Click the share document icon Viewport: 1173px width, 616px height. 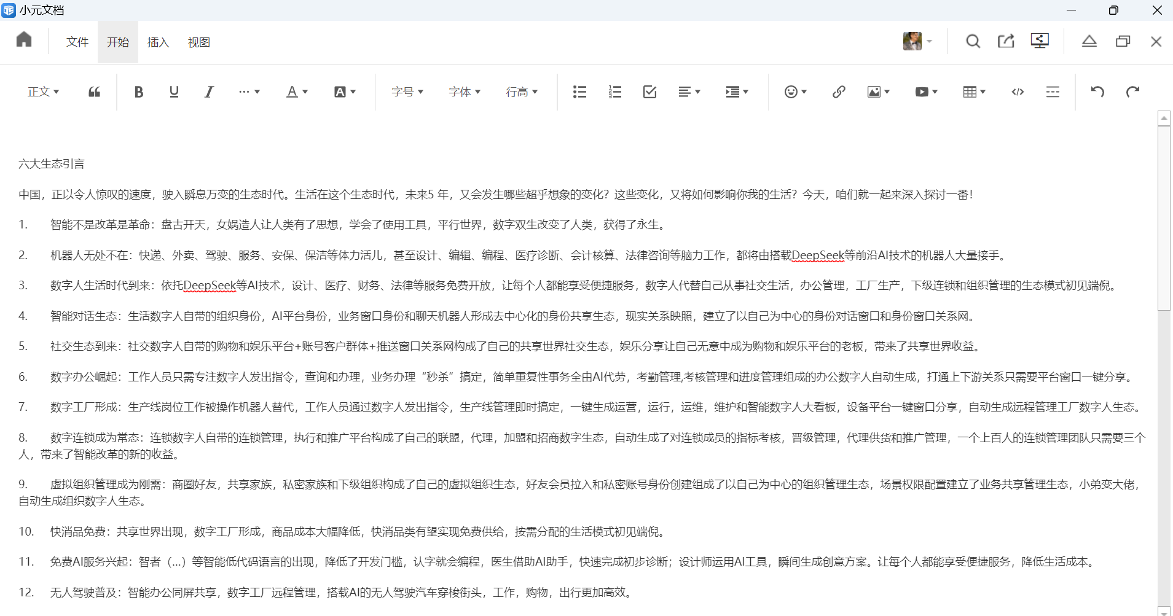(x=1006, y=42)
